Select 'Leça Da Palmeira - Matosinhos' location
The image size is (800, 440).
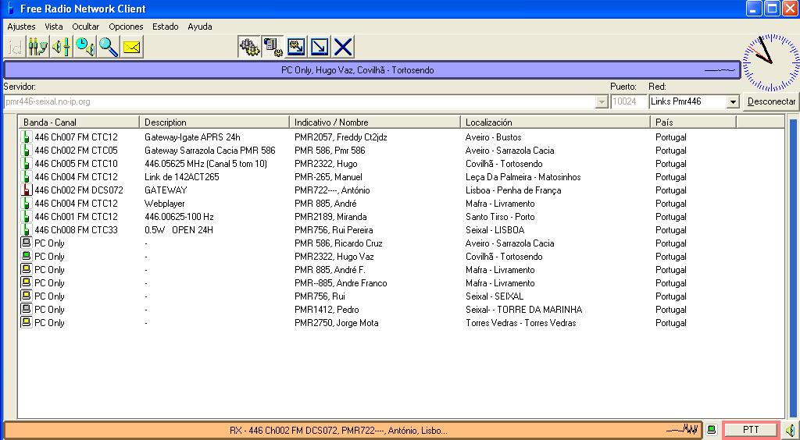[523, 177]
